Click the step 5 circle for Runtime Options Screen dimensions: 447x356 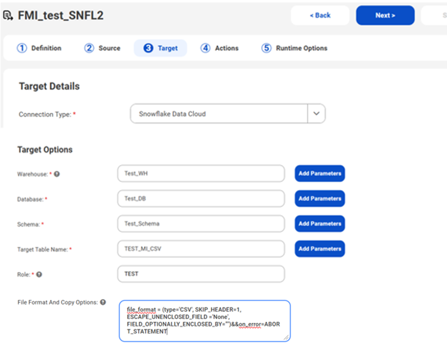point(266,48)
